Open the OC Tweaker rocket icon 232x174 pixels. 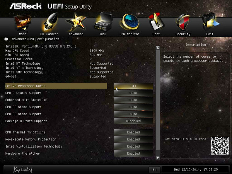(49, 22)
